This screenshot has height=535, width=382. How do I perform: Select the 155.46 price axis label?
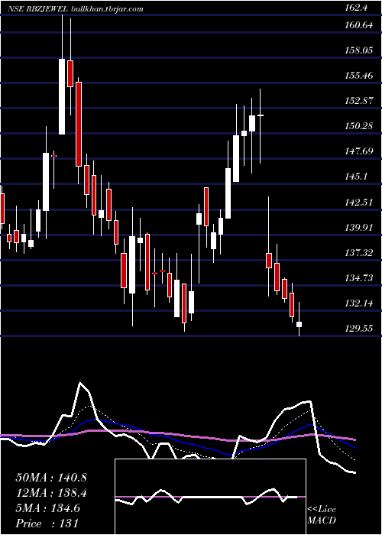point(358,76)
